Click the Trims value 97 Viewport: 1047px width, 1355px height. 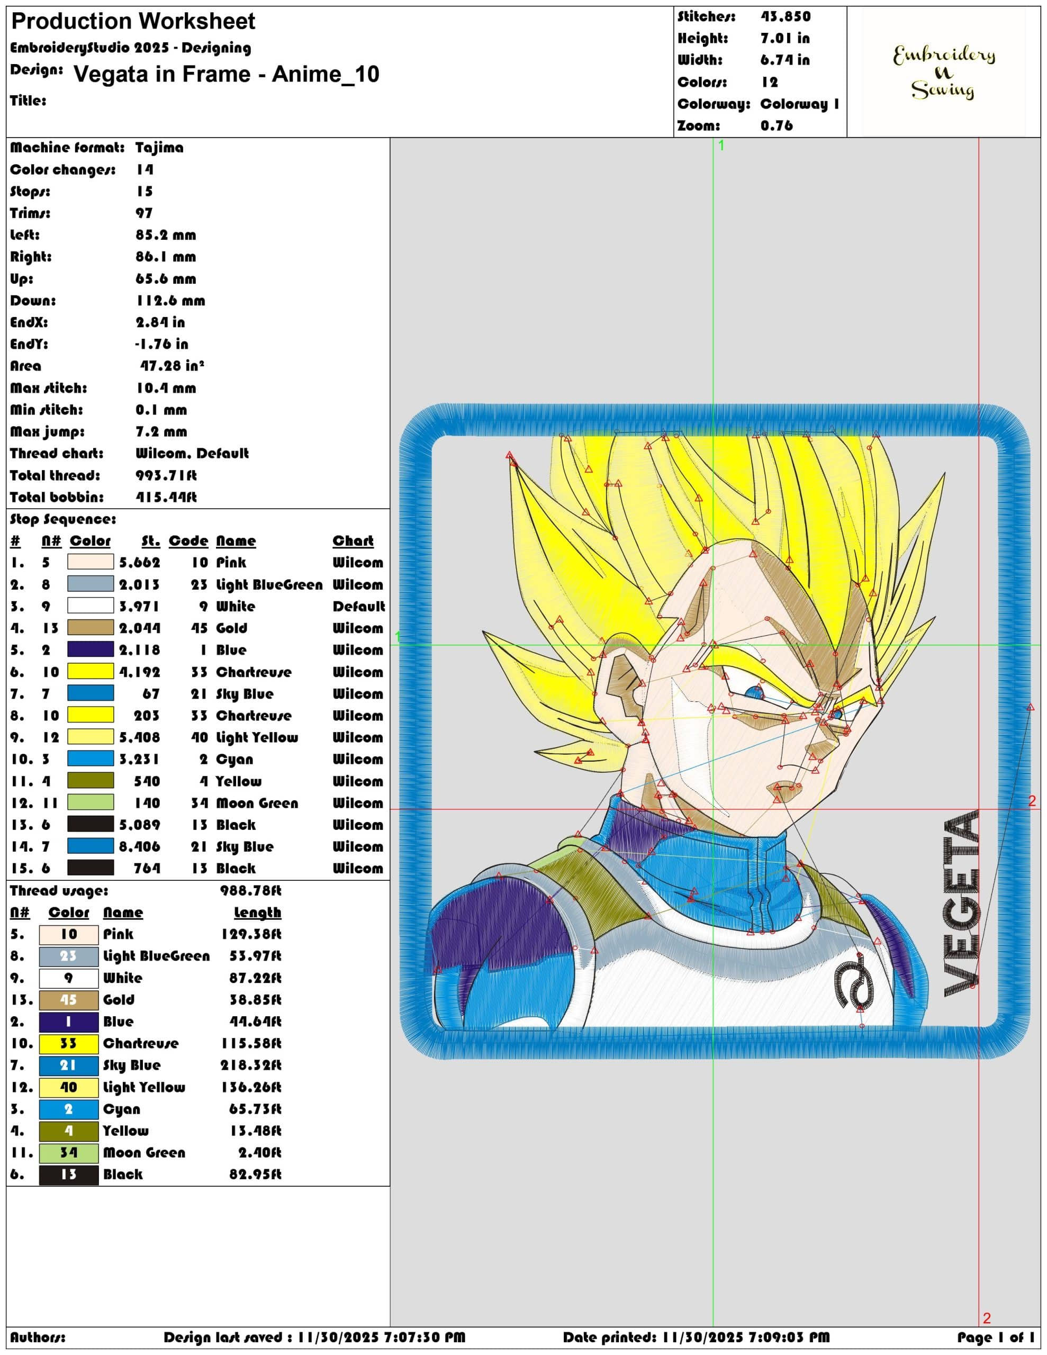pos(144,213)
